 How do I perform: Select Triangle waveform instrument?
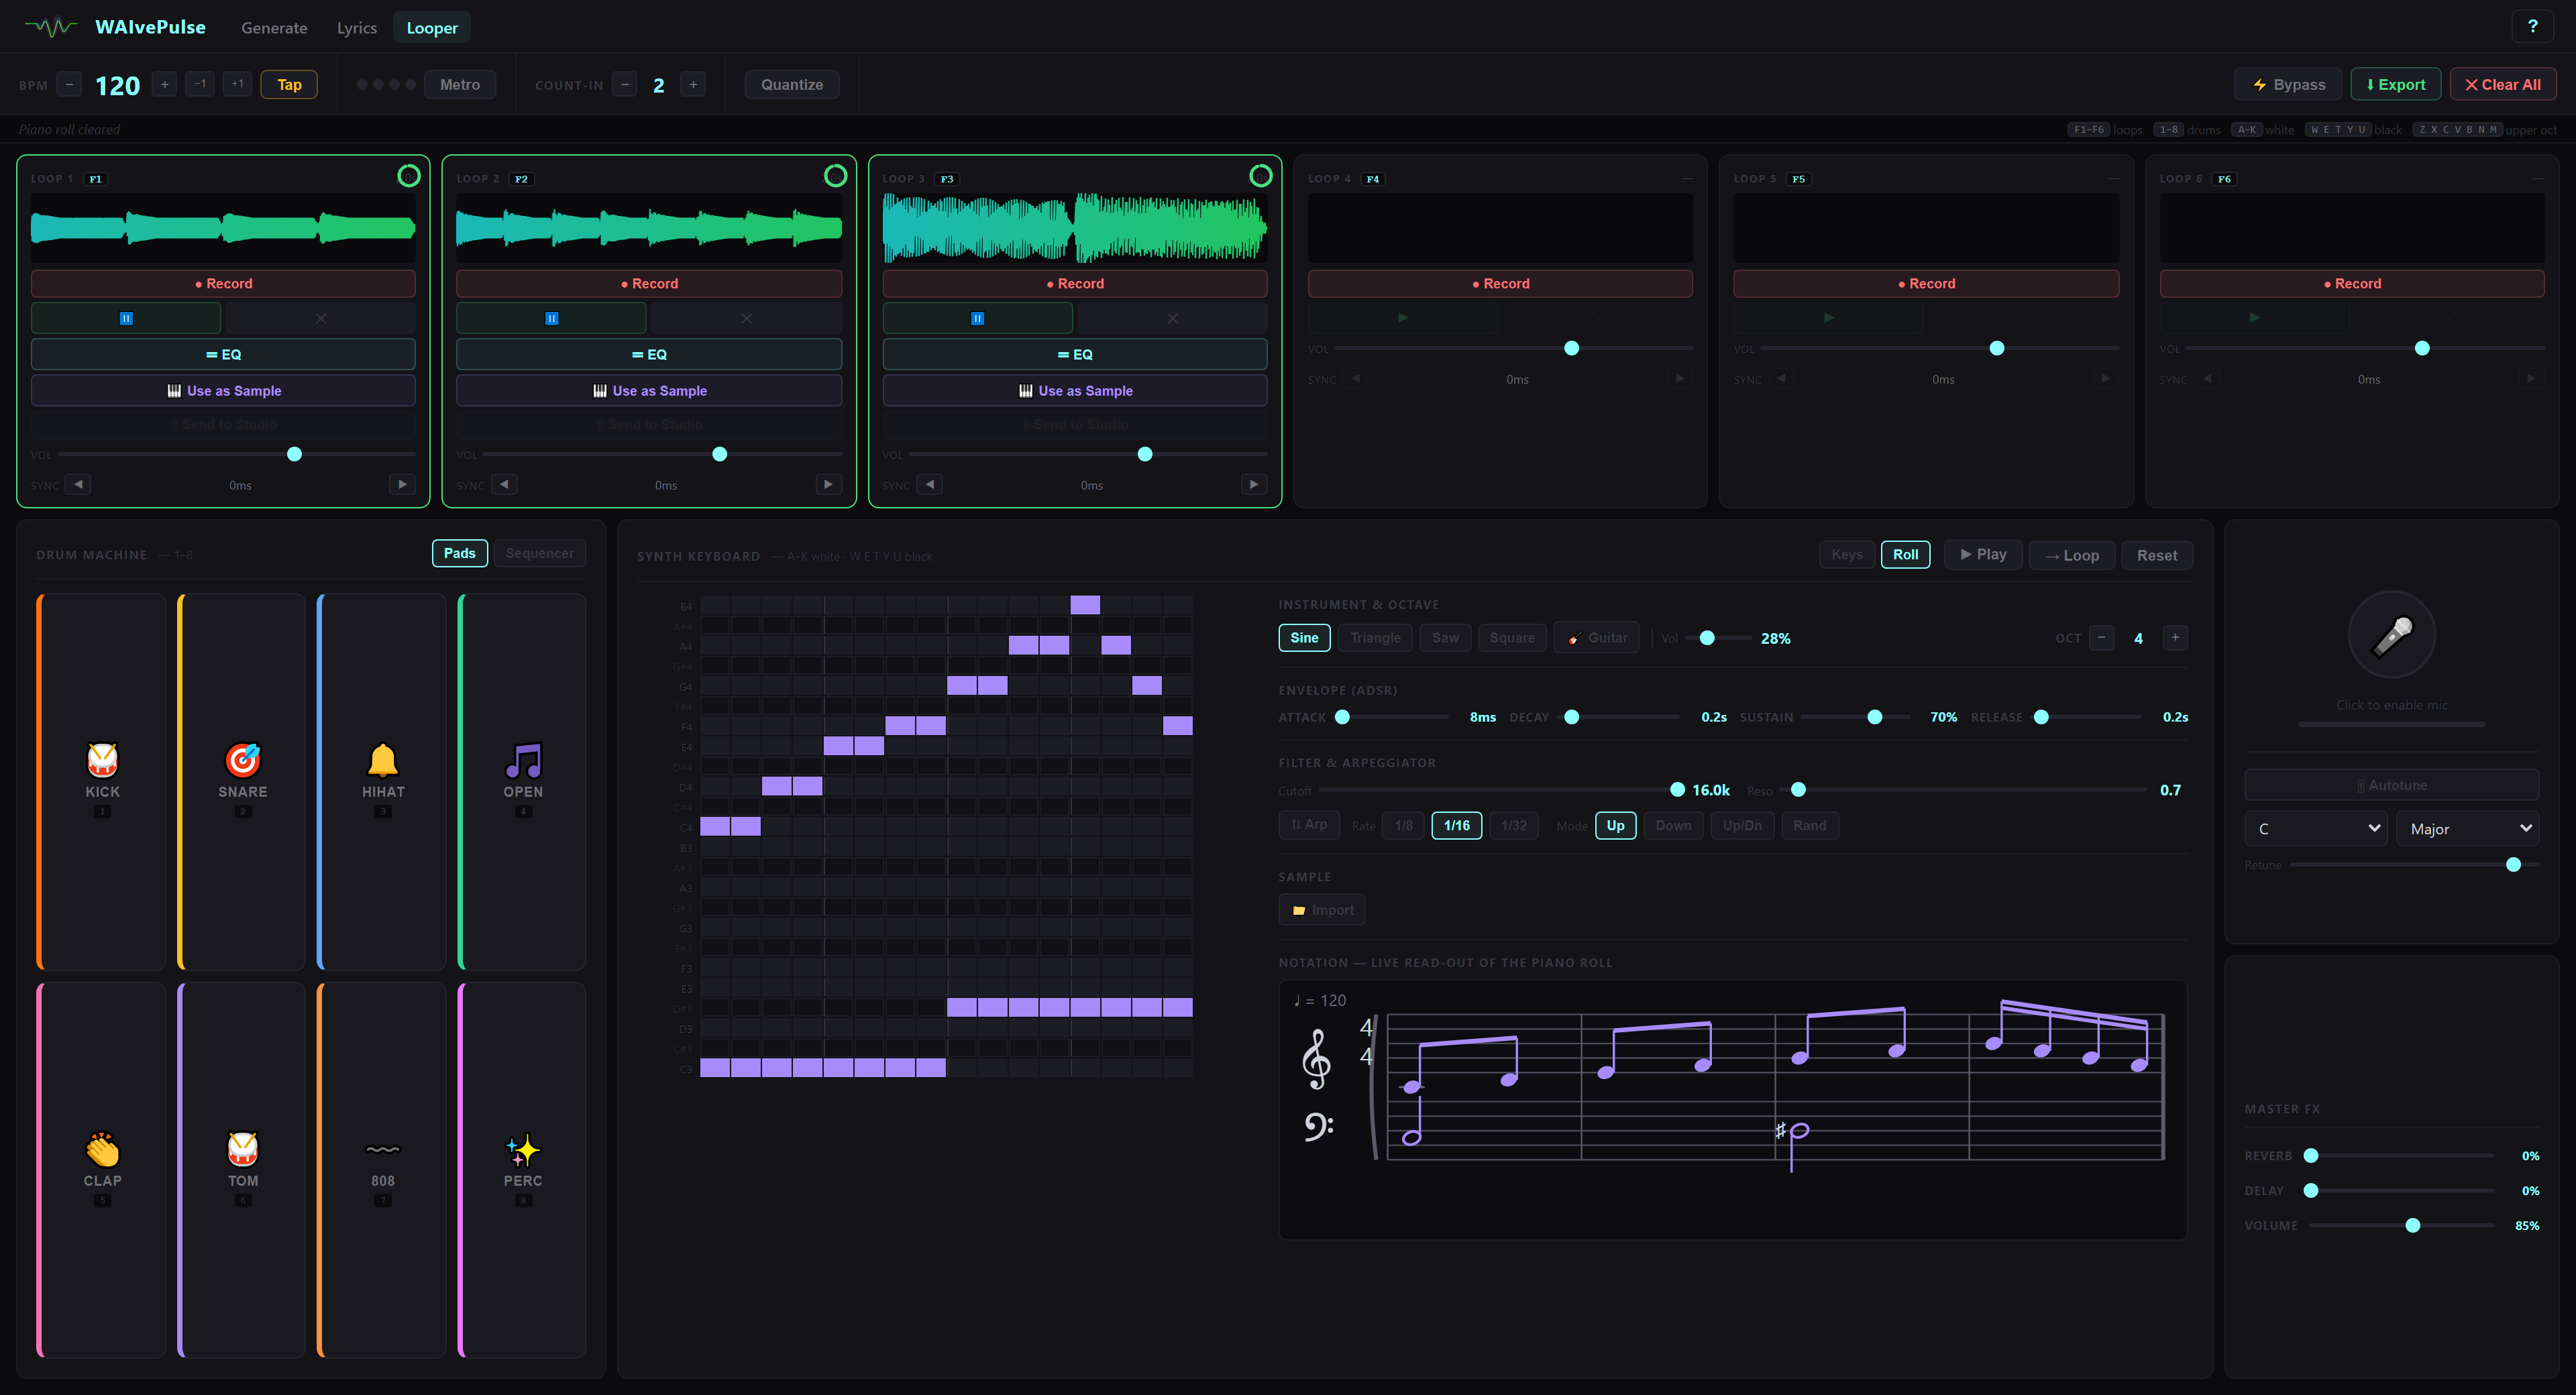click(x=1375, y=637)
